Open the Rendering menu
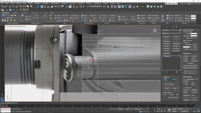201x113 pixels. click(64, 3)
